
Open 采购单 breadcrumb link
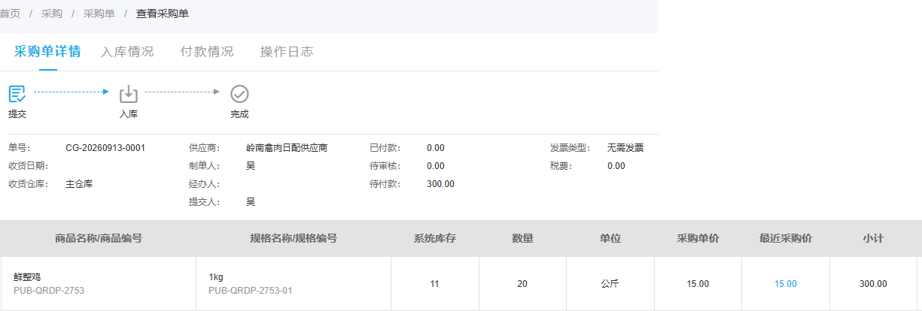[99, 14]
